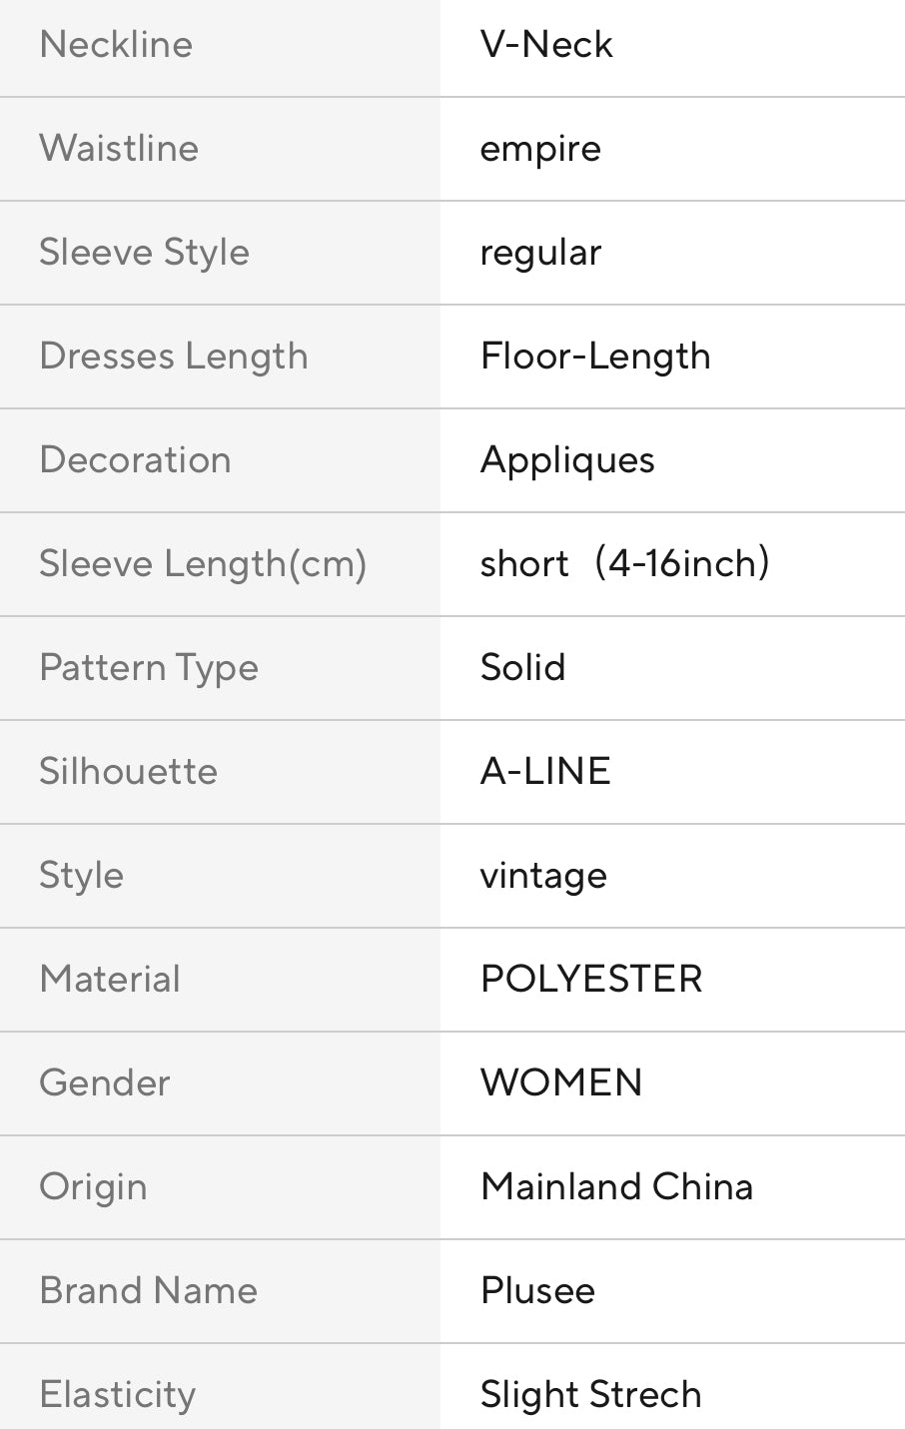The image size is (905, 1429).
Task: Select the WOMEN gender value
Action: [x=561, y=1083]
